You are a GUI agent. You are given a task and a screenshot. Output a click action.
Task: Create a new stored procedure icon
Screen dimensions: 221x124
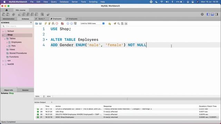click(32, 14)
